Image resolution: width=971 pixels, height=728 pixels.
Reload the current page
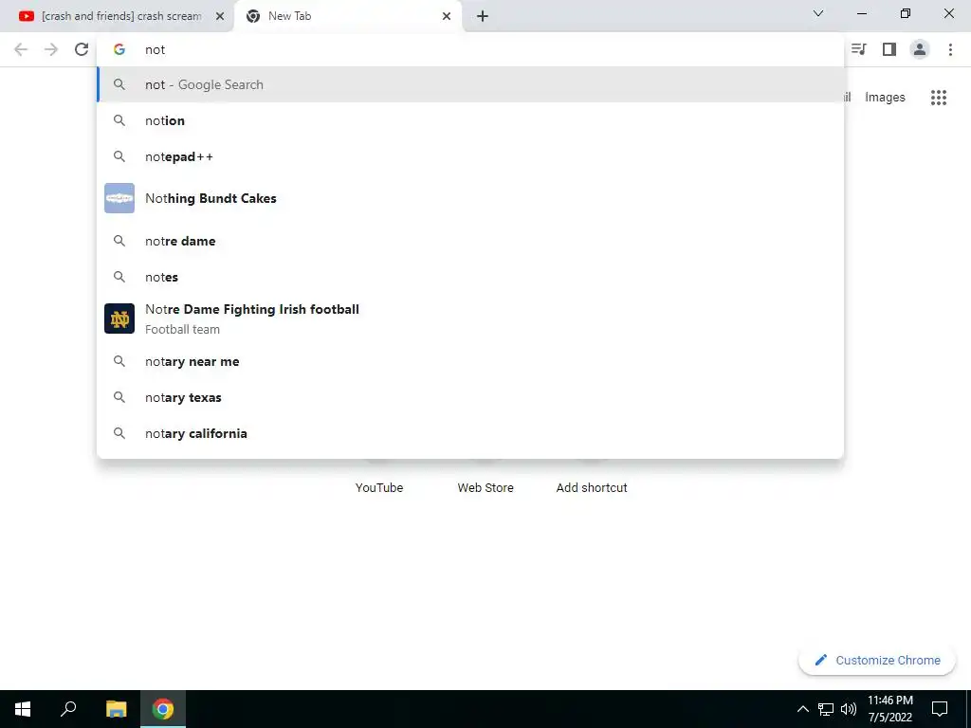(x=82, y=49)
